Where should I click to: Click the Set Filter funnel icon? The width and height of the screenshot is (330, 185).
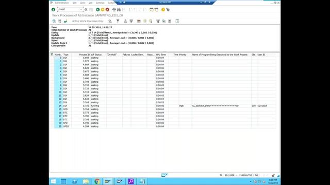[x=118, y=21]
